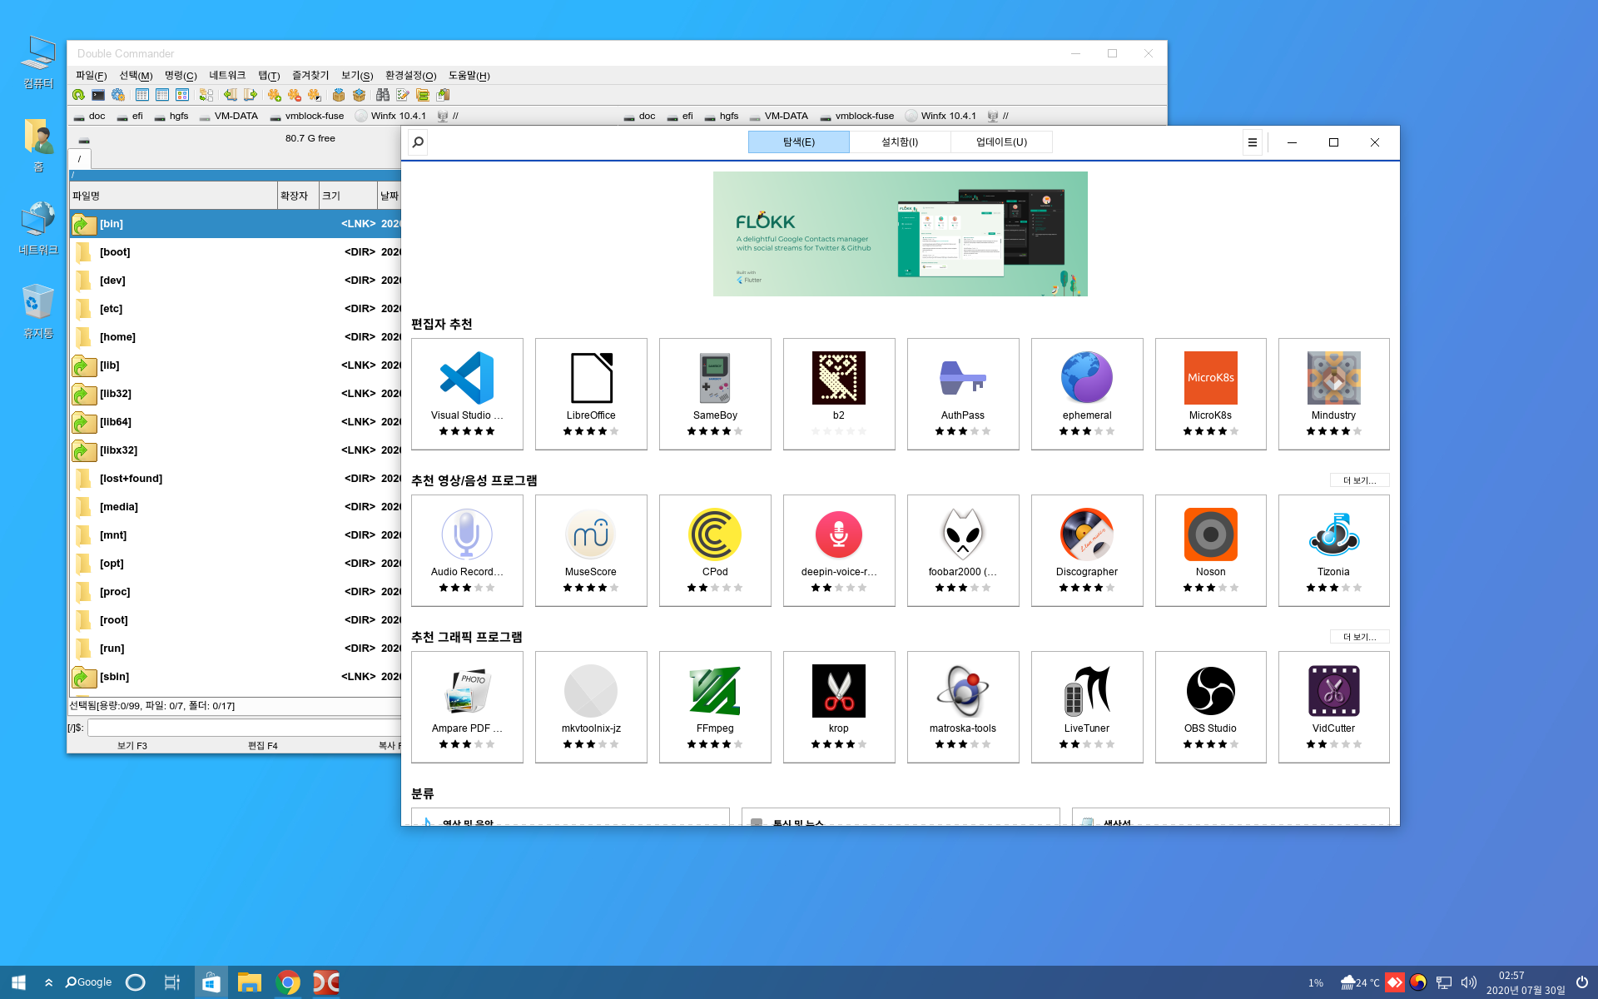Select the [sbin] link row
Viewport: 1598px width, 999px height.
(x=236, y=677)
